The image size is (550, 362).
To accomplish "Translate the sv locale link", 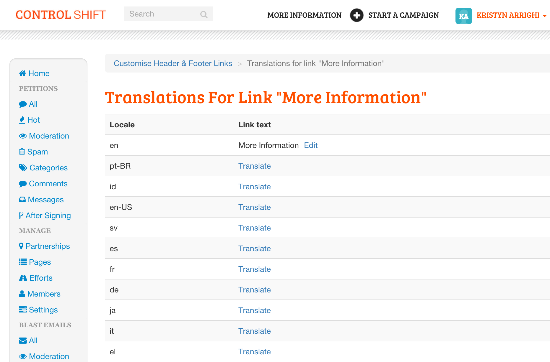I will [x=255, y=228].
